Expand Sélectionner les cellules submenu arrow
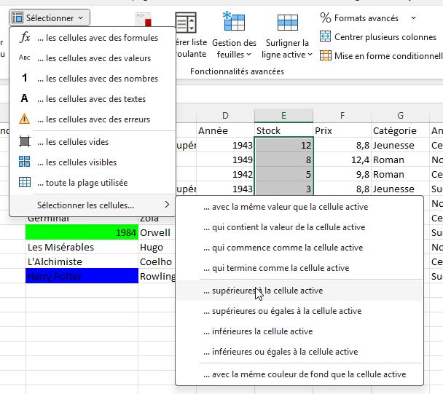 tap(167, 205)
